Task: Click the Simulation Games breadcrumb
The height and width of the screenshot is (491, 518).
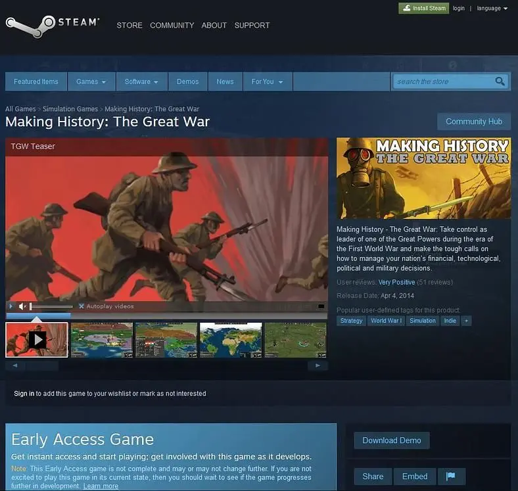Action: tap(70, 109)
